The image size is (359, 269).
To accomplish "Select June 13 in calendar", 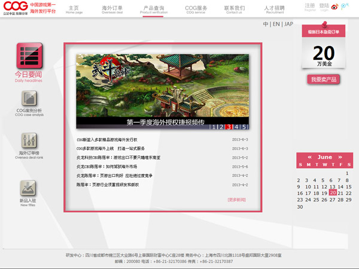I will [x=333, y=187].
